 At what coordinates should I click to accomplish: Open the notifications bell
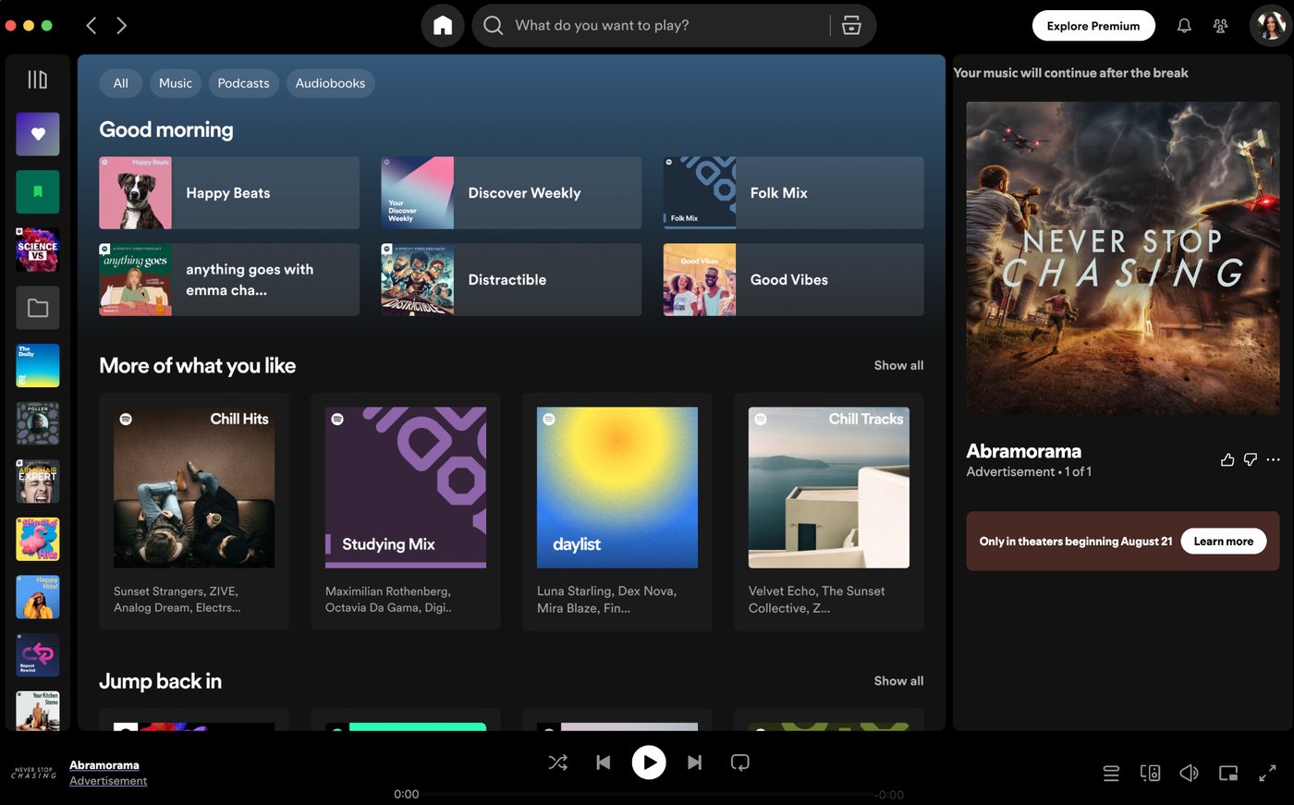[x=1184, y=26]
